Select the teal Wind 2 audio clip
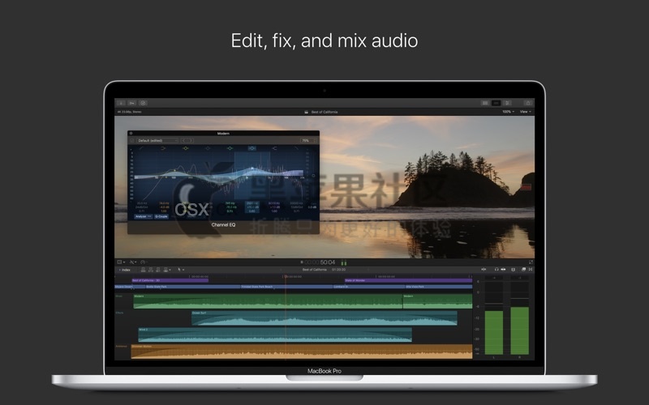Image resolution: width=649 pixels, height=405 pixels. click(275, 335)
